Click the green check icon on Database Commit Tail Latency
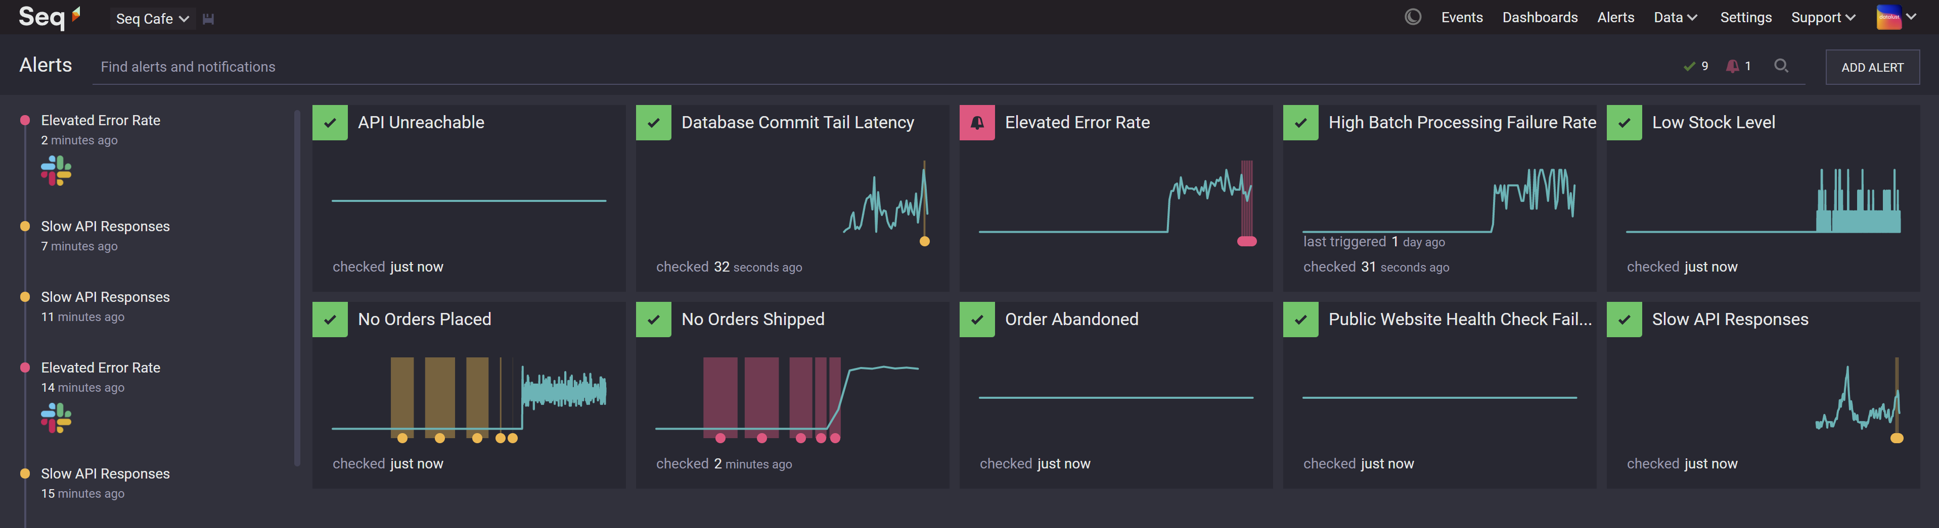This screenshot has width=1939, height=528. tap(653, 123)
